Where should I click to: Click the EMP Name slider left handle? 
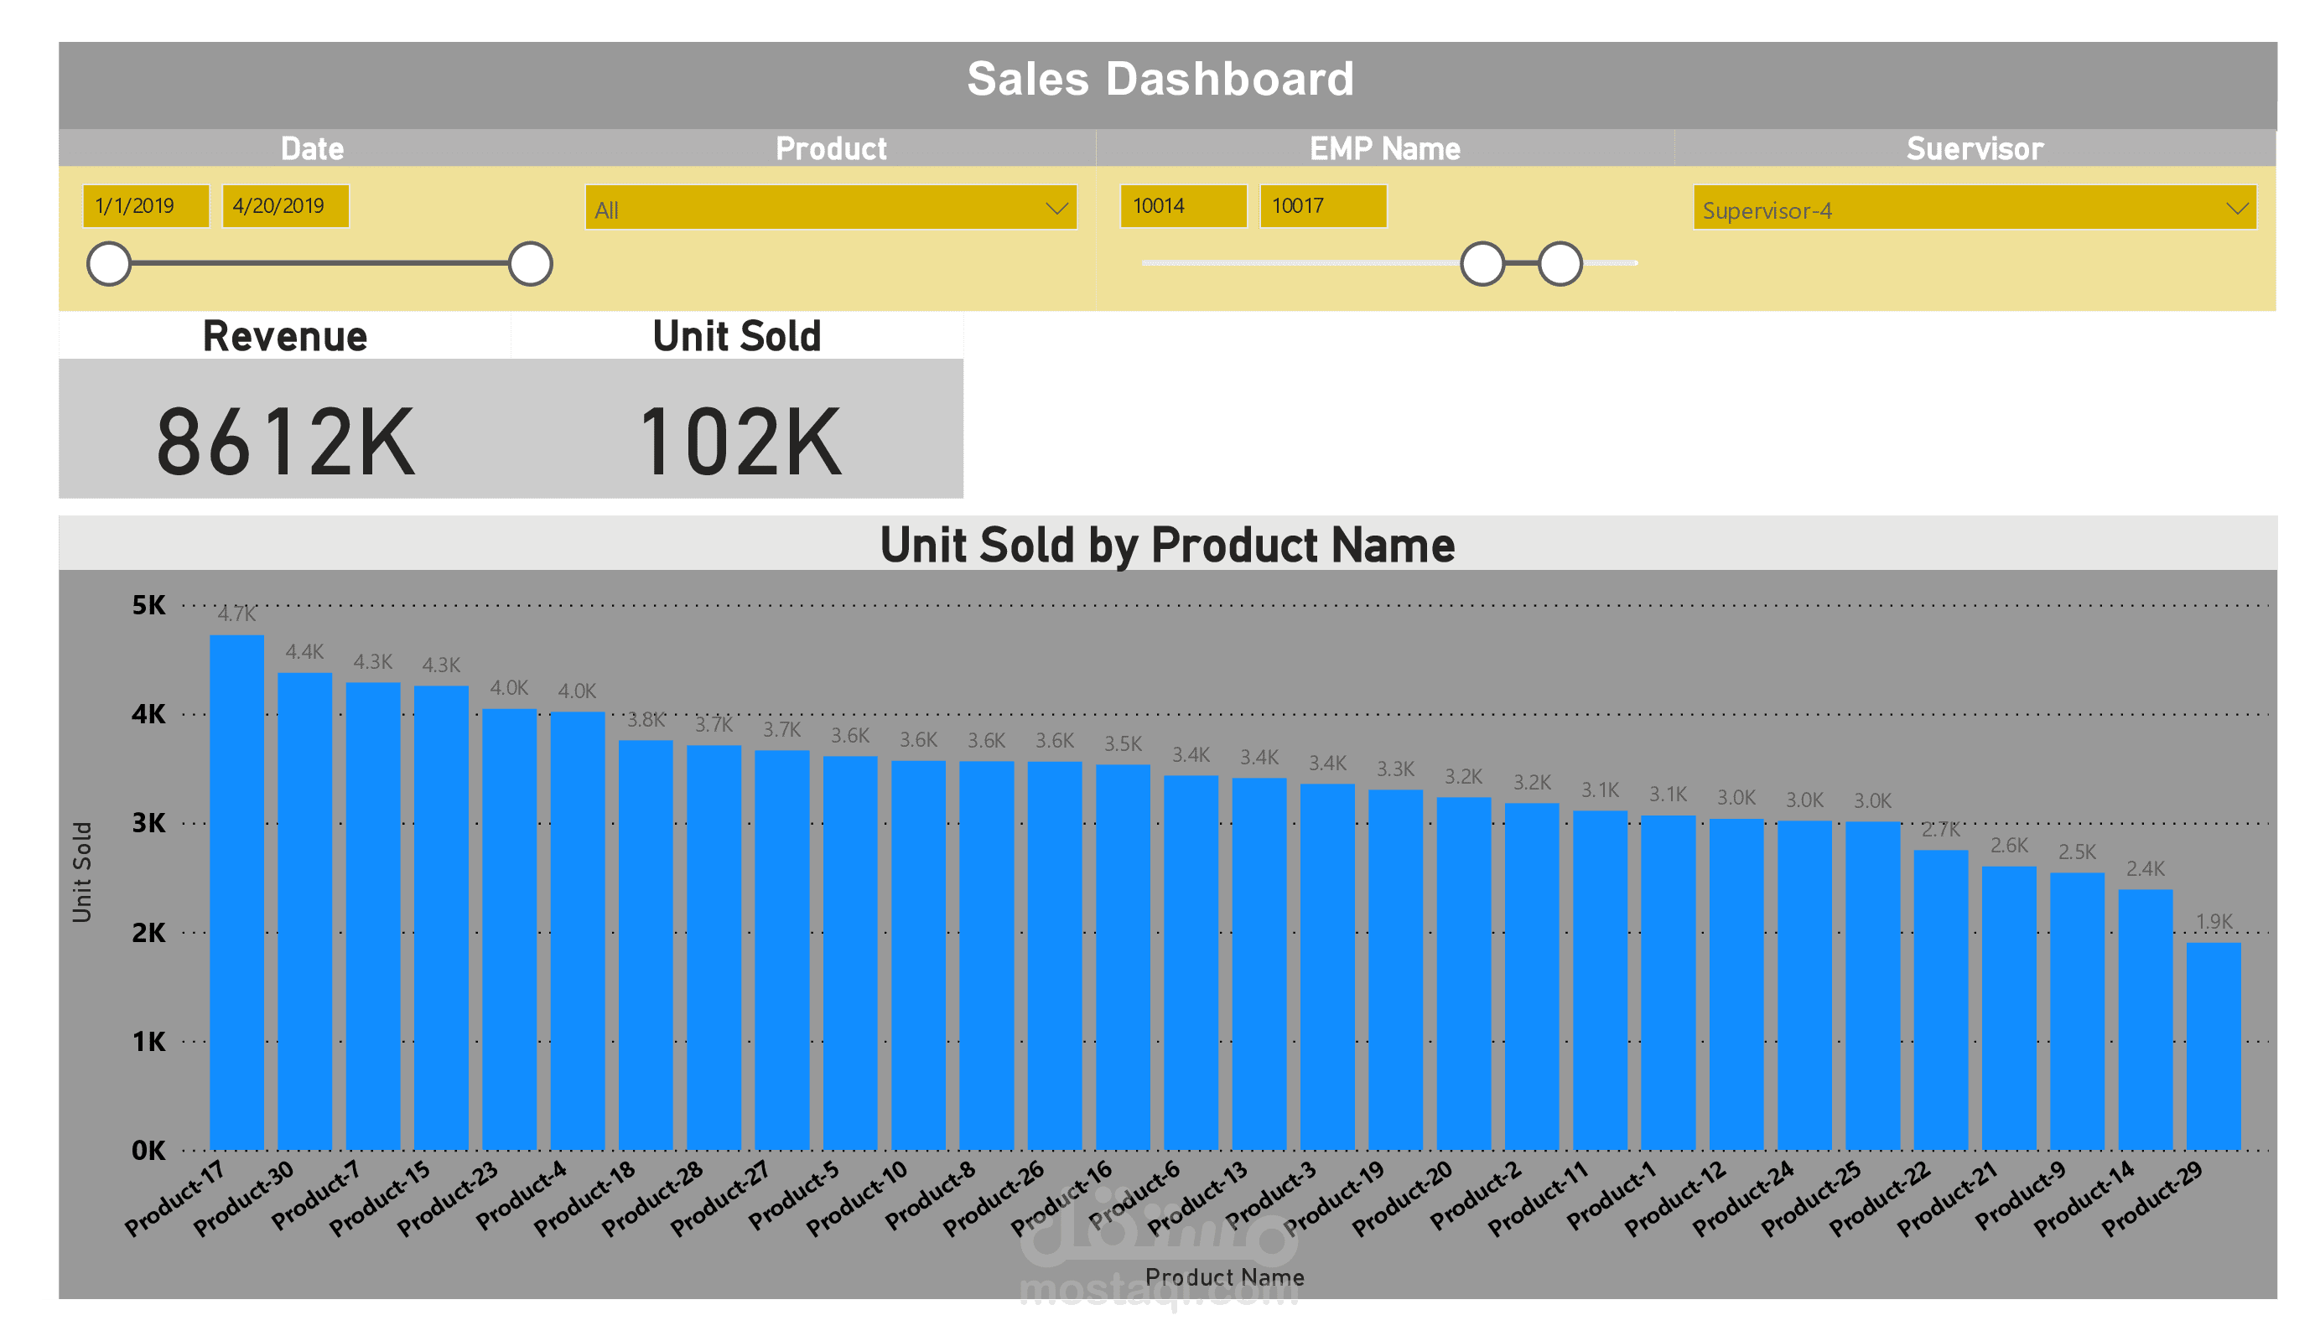pos(1482,264)
